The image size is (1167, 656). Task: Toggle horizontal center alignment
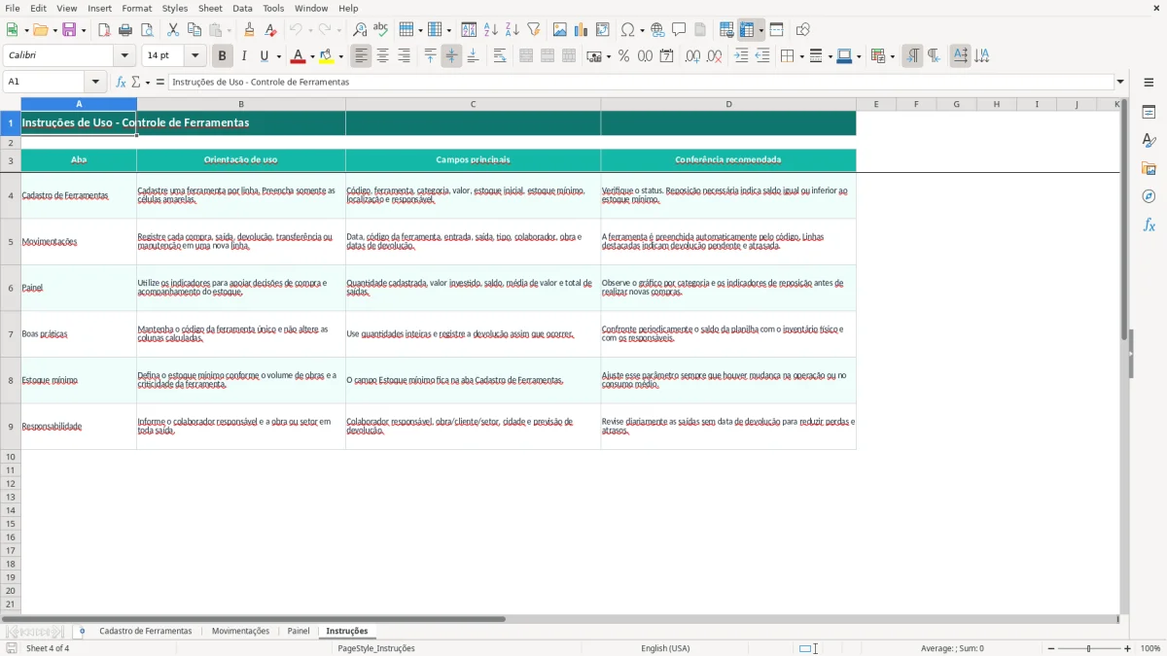pyautogui.click(x=383, y=56)
